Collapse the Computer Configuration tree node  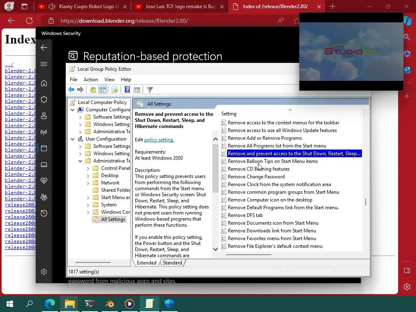[x=72, y=110]
